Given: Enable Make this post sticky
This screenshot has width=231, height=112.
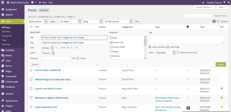Looking at the screenshot, I should [x=178, y=52].
